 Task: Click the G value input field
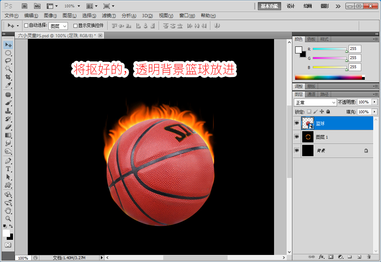tap(355, 58)
